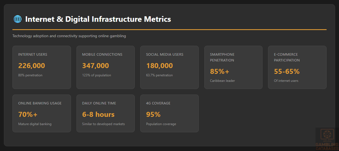Click the globe icon beside the heading
Screen dimensions: 339x151
tap(17, 19)
